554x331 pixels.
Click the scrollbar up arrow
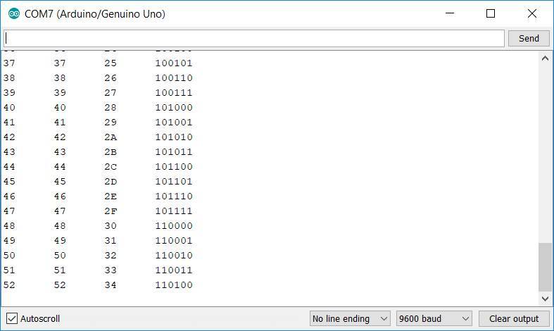pyautogui.click(x=545, y=58)
